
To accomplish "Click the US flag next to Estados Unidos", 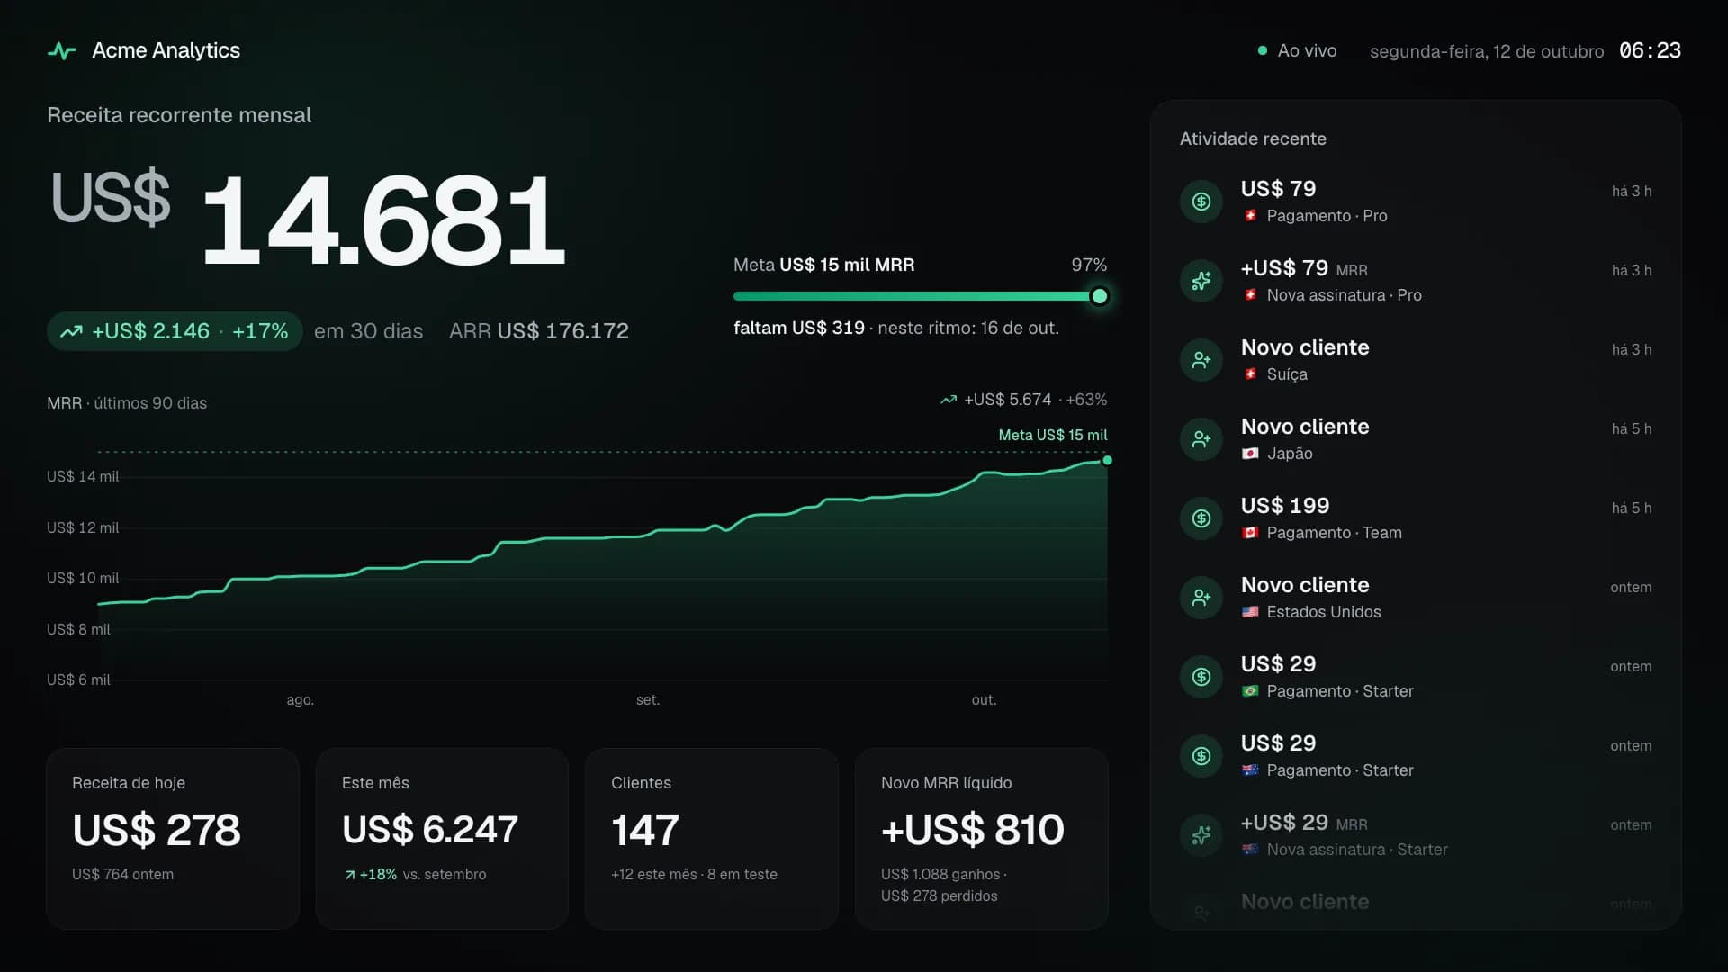I will point(1250,612).
